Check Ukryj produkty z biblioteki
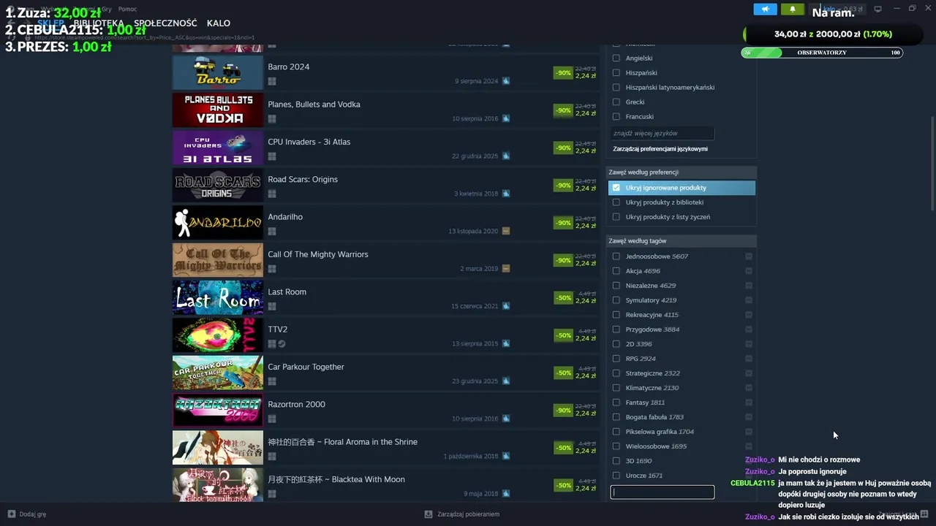936x526 pixels. 616,202
